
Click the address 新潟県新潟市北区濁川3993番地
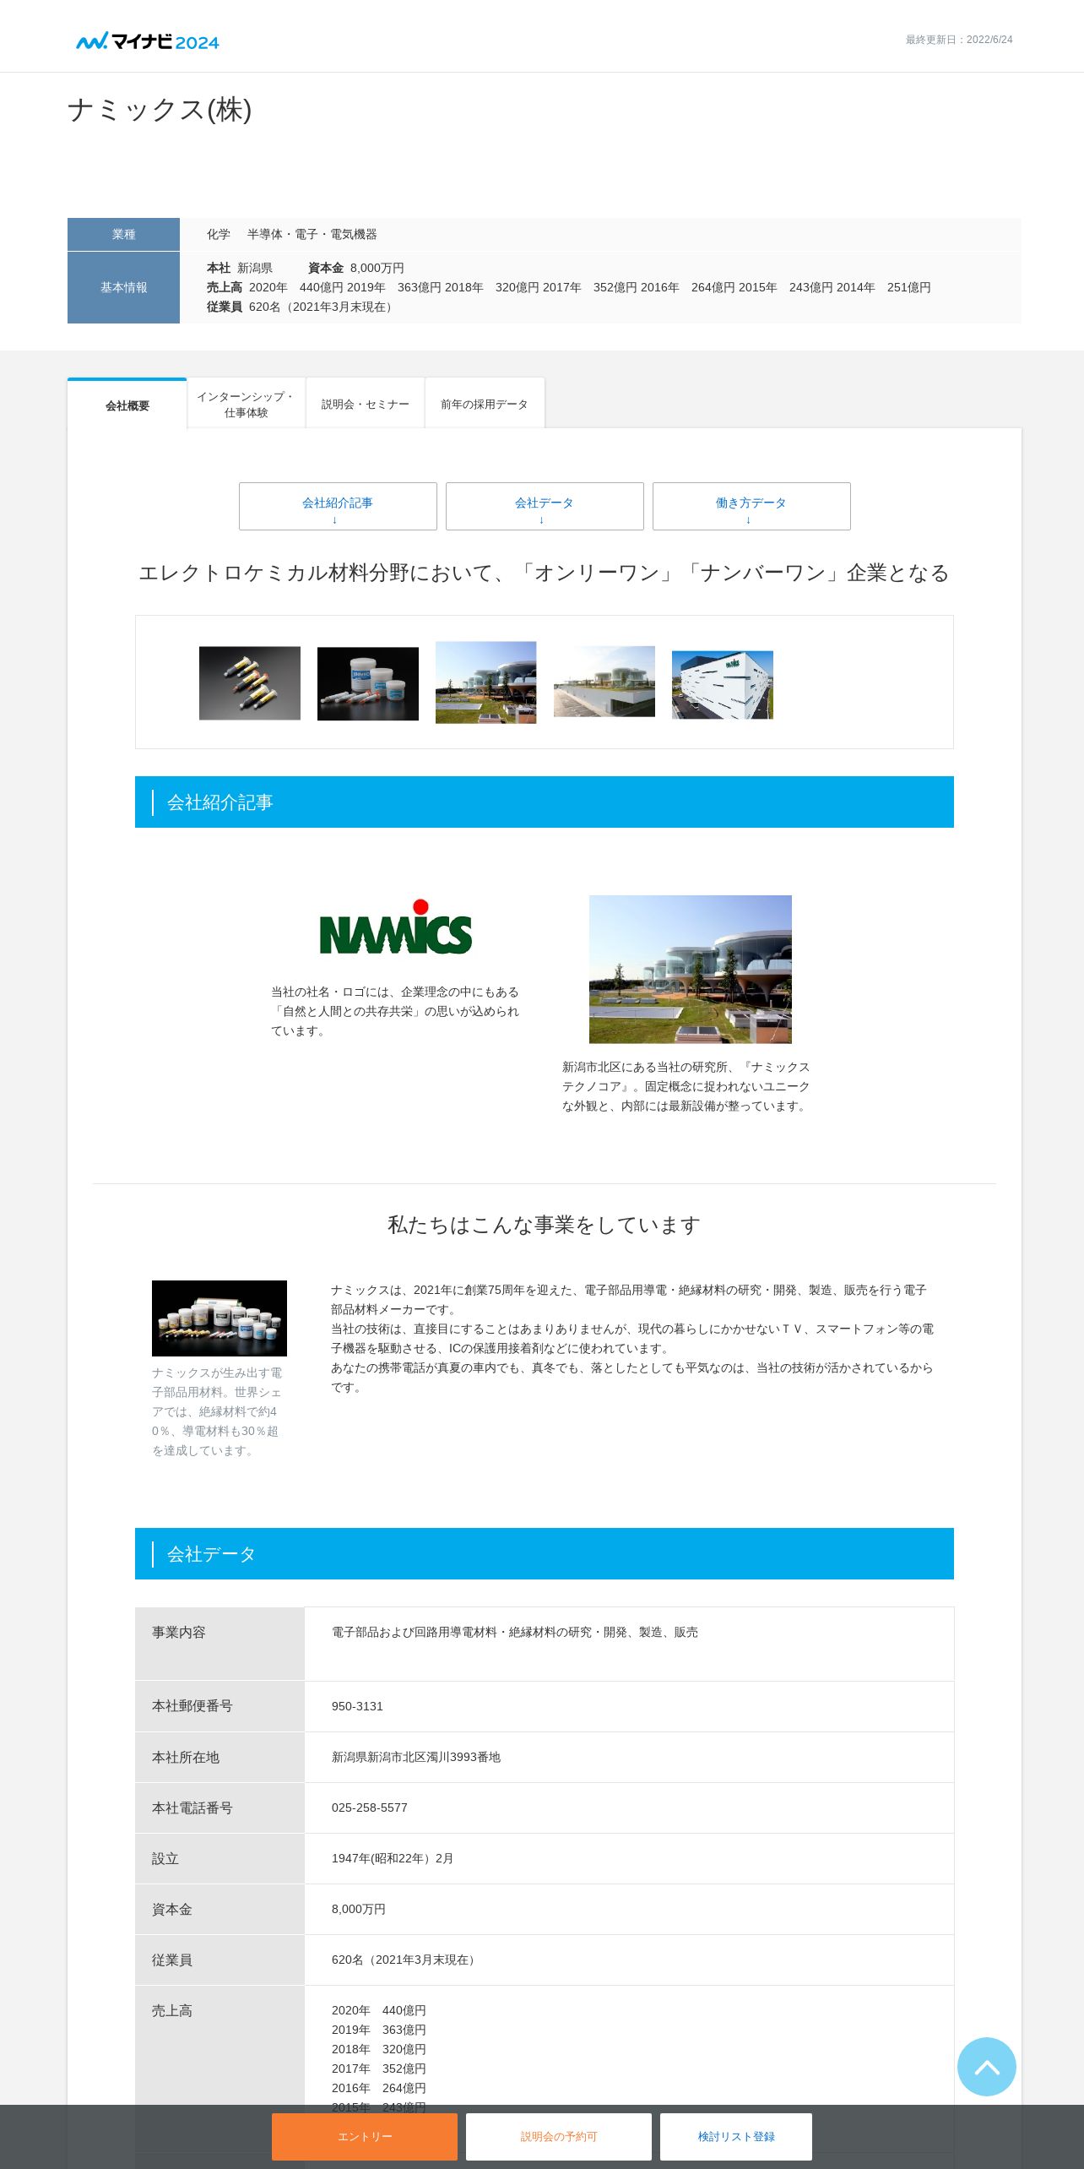[416, 1757]
